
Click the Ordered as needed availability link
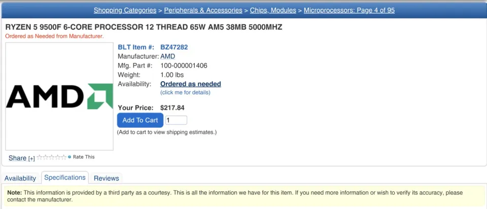(190, 84)
